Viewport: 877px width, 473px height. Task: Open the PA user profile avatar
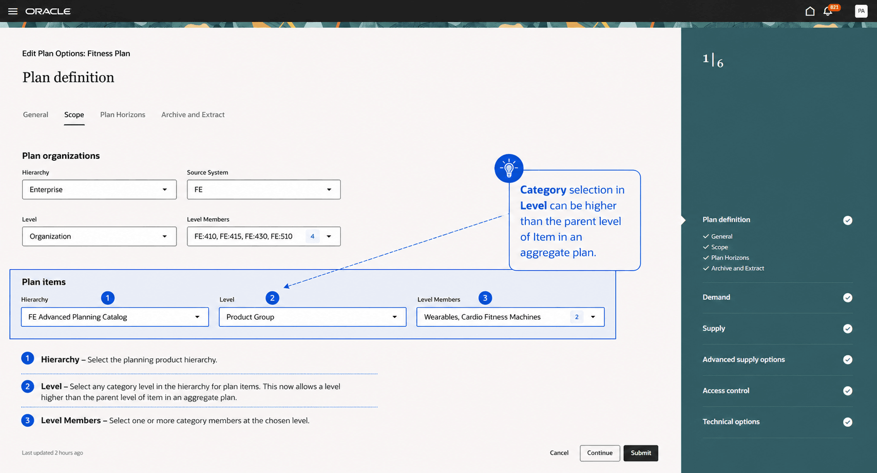pyautogui.click(x=861, y=11)
